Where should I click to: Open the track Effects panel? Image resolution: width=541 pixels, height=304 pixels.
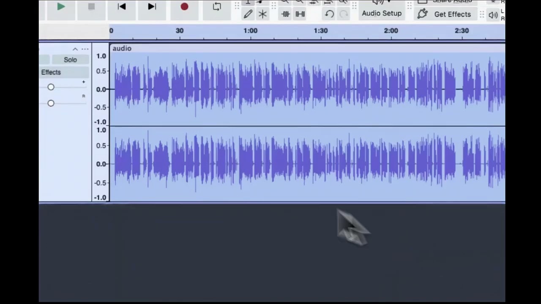51,72
